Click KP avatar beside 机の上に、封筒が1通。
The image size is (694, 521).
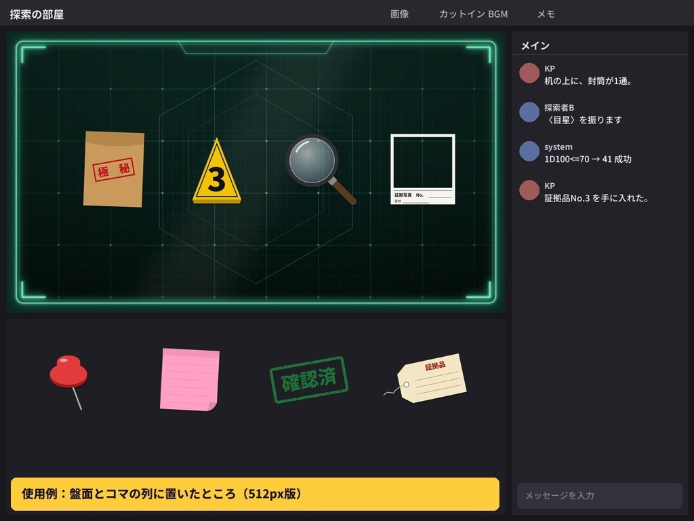[x=529, y=73]
